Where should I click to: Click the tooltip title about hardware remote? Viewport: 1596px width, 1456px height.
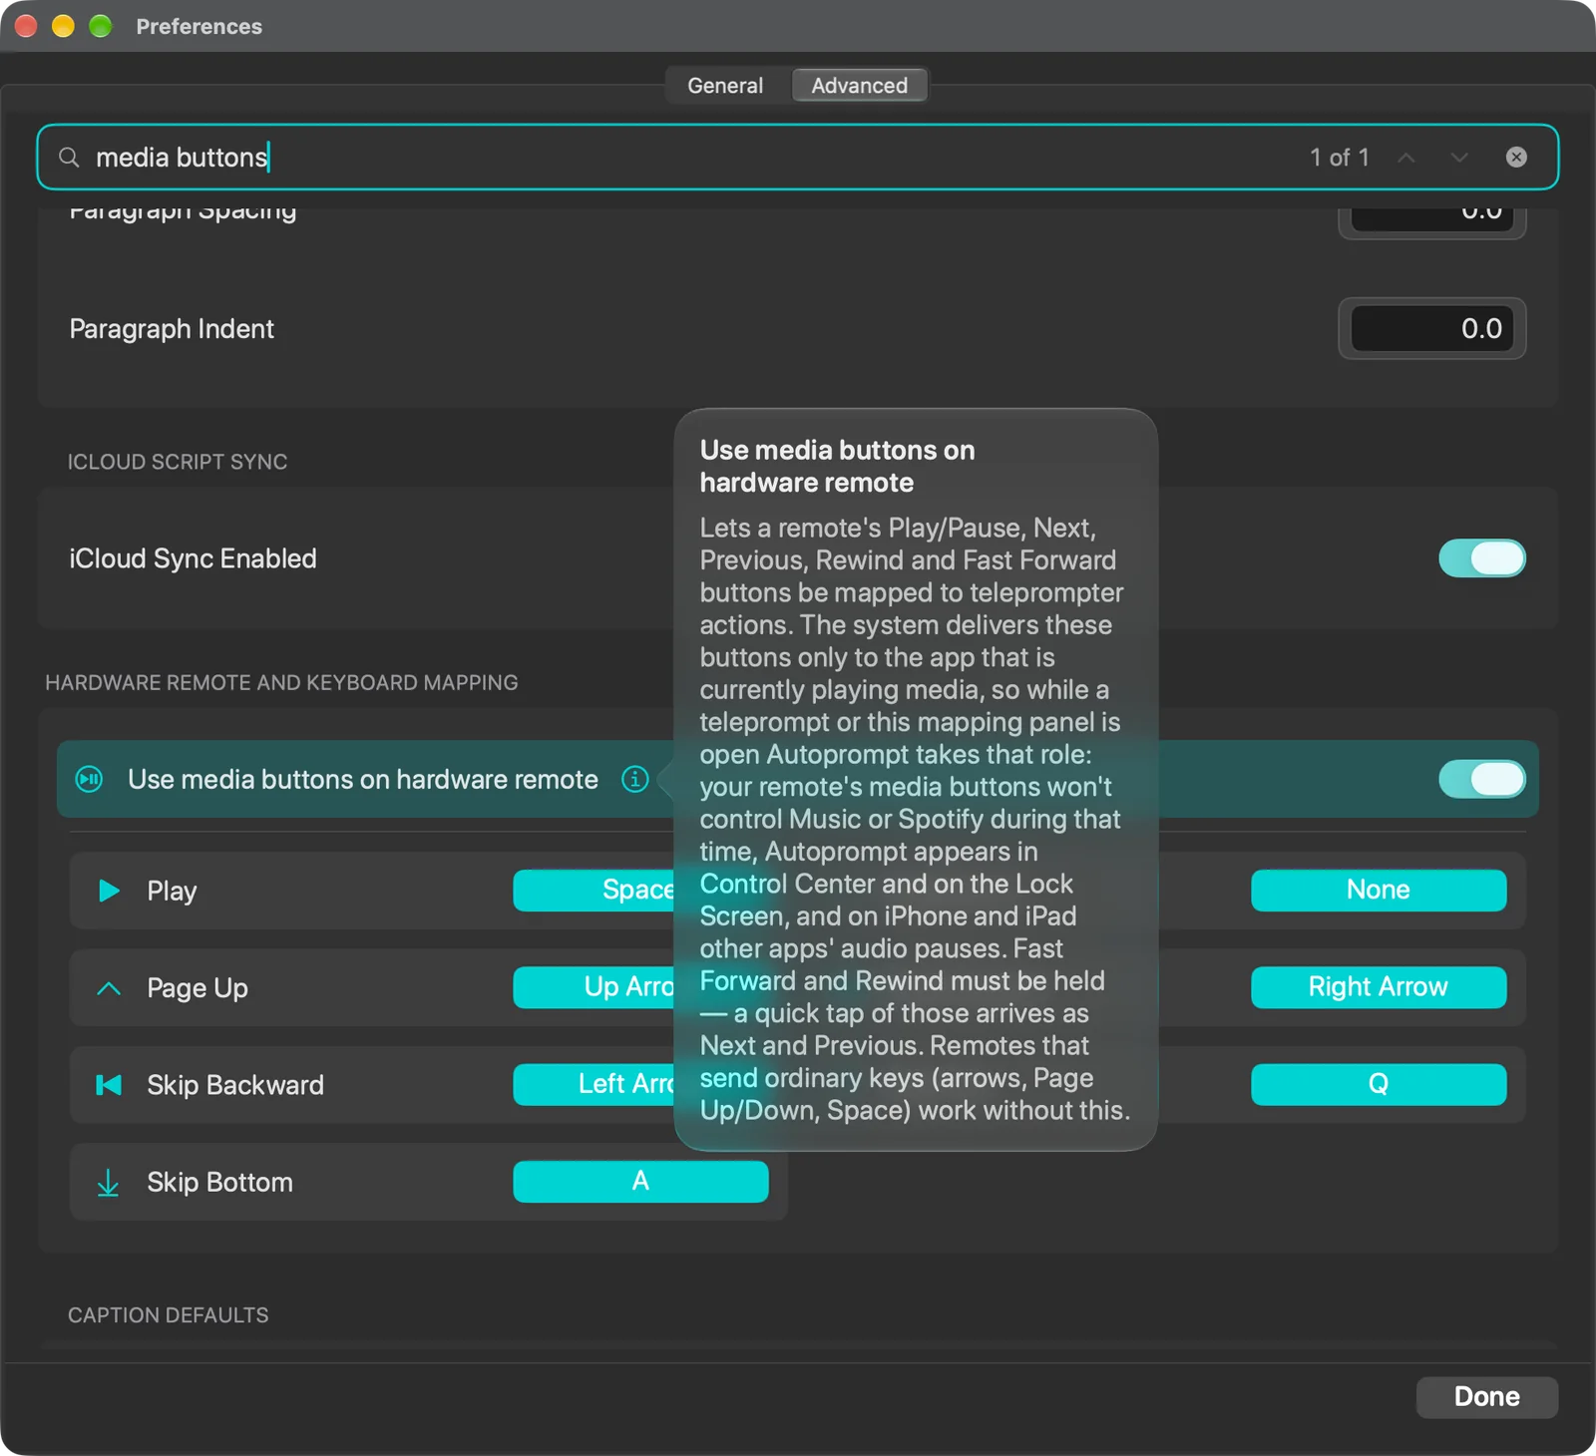click(838, 466)
